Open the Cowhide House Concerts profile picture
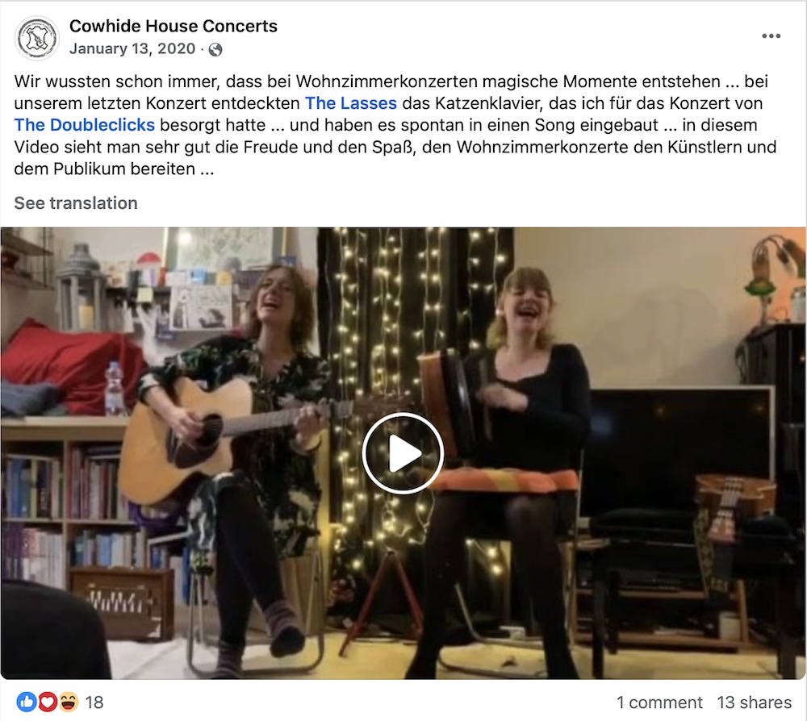The height and width of the screenshot is (721, 807). tap(37, 38)
